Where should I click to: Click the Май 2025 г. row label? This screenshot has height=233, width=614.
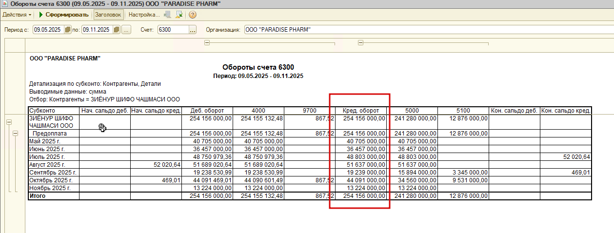(45, 141)
